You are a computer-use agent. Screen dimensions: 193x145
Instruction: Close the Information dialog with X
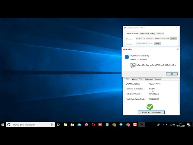178,49
